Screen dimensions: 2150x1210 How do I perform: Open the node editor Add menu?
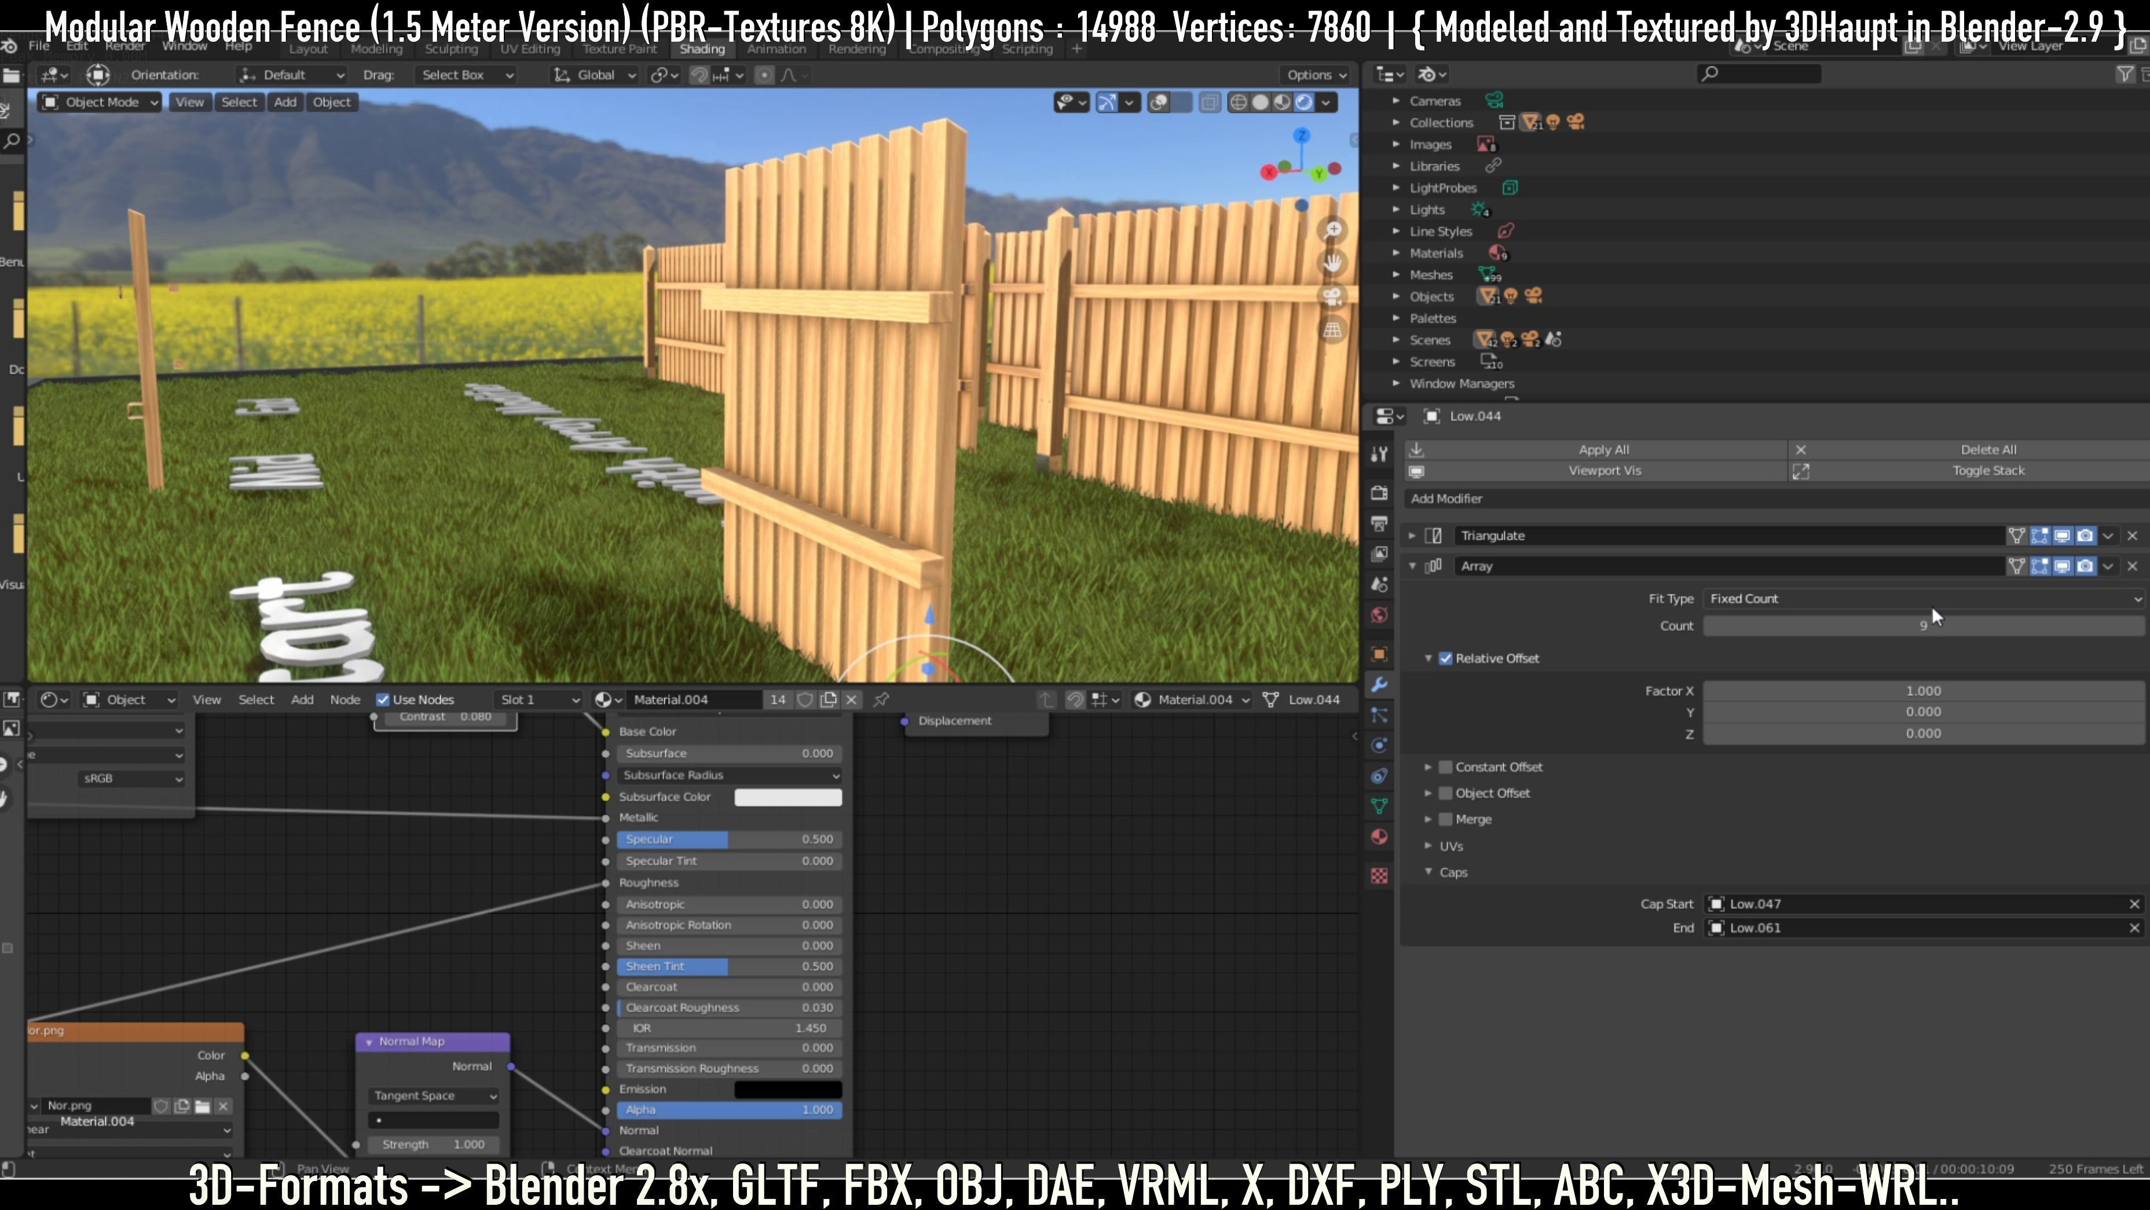pyautogui.click(x=302, y=699)
